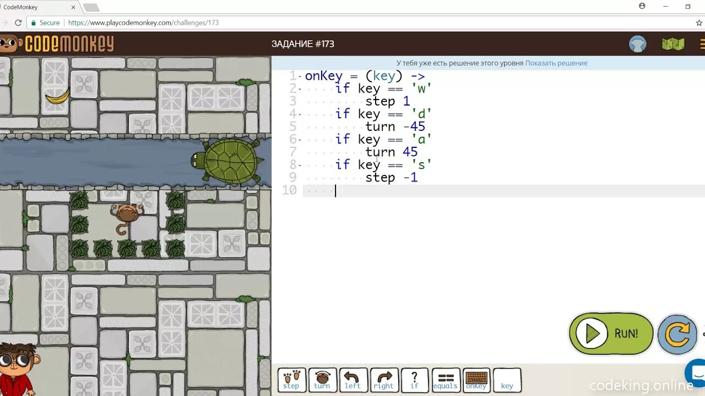Viewport: 705px width, 396px height.
Task: Click 'step -1' on line 9
Action: click(392, 177)
